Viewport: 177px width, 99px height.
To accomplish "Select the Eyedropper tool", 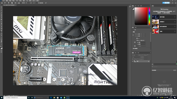I will (x=1, y=18).
